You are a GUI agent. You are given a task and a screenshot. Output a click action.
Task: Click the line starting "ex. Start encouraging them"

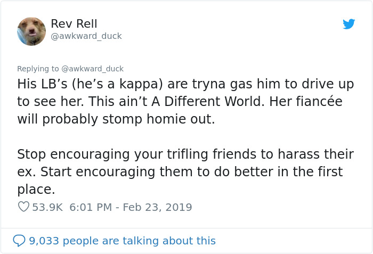tap(180, 172)
